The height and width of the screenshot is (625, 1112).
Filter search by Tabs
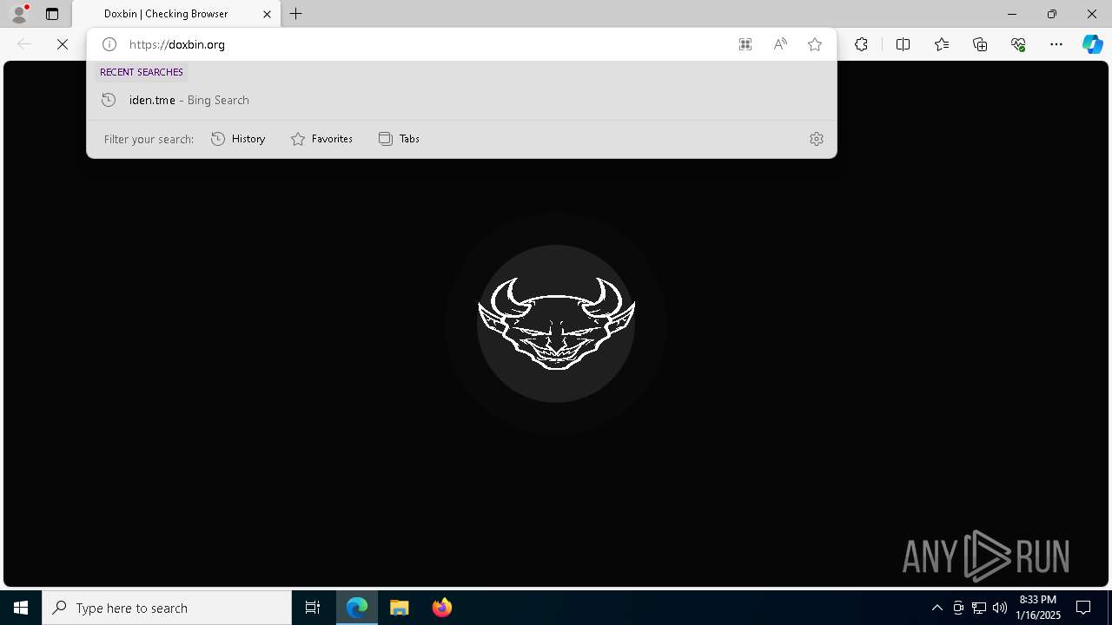[400, 139]
